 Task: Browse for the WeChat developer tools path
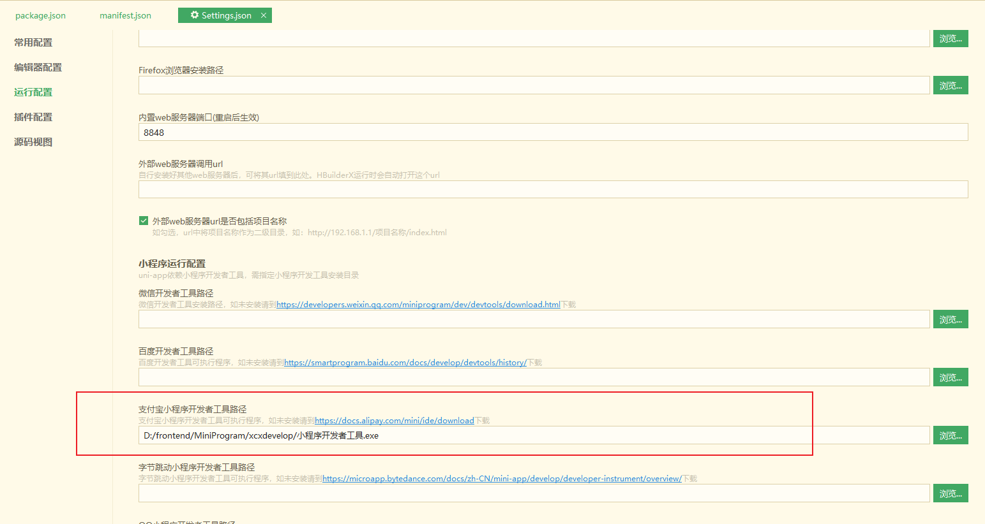pyautogui.click(x=951, y=319)
